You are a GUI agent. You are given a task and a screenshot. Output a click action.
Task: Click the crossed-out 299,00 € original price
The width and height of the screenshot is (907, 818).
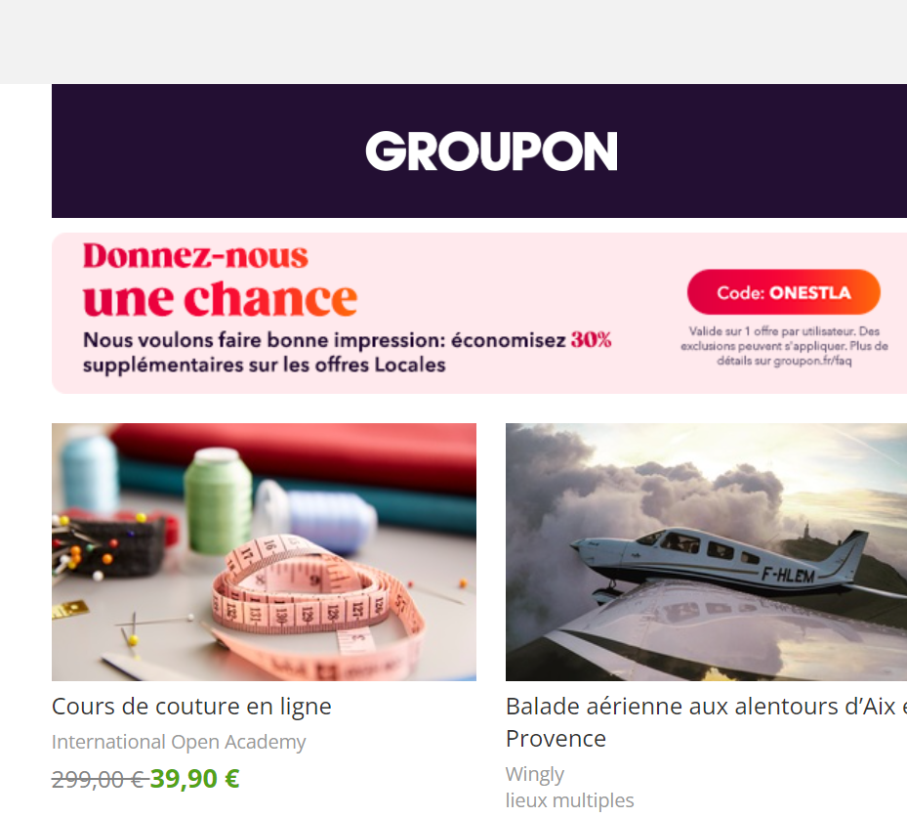pos(99,780)
